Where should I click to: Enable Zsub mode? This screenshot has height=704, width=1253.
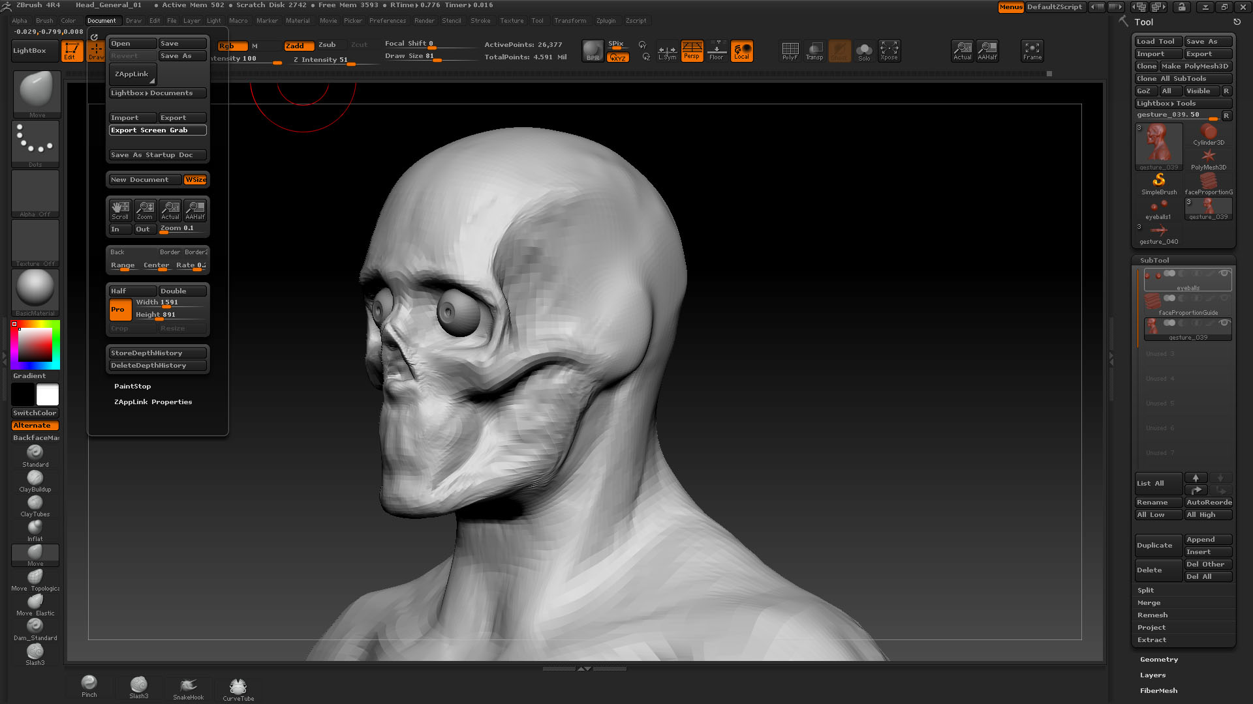click(328, 45)
